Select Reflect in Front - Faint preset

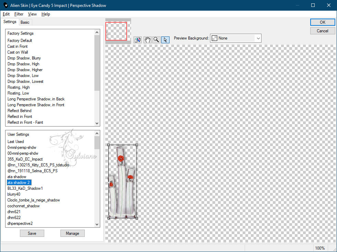25,122
